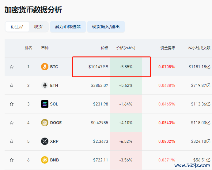Open the BNB coin name link

point(55,160)
